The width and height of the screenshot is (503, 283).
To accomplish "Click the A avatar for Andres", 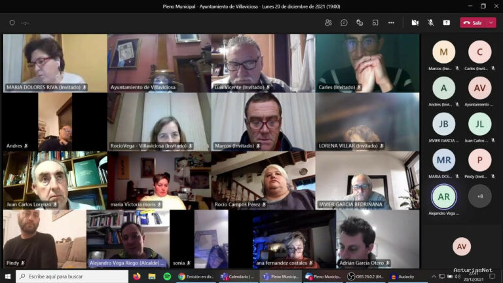I will click(443, 88).
